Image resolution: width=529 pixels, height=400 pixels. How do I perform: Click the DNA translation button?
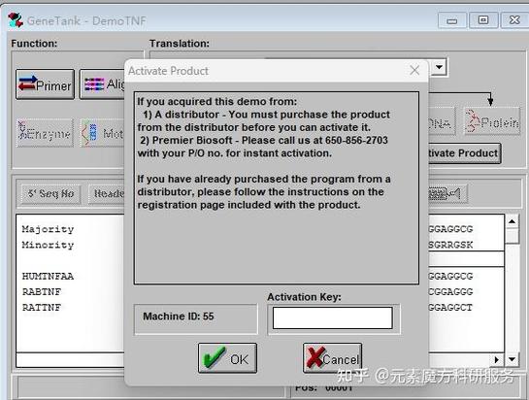coord(442,122)
